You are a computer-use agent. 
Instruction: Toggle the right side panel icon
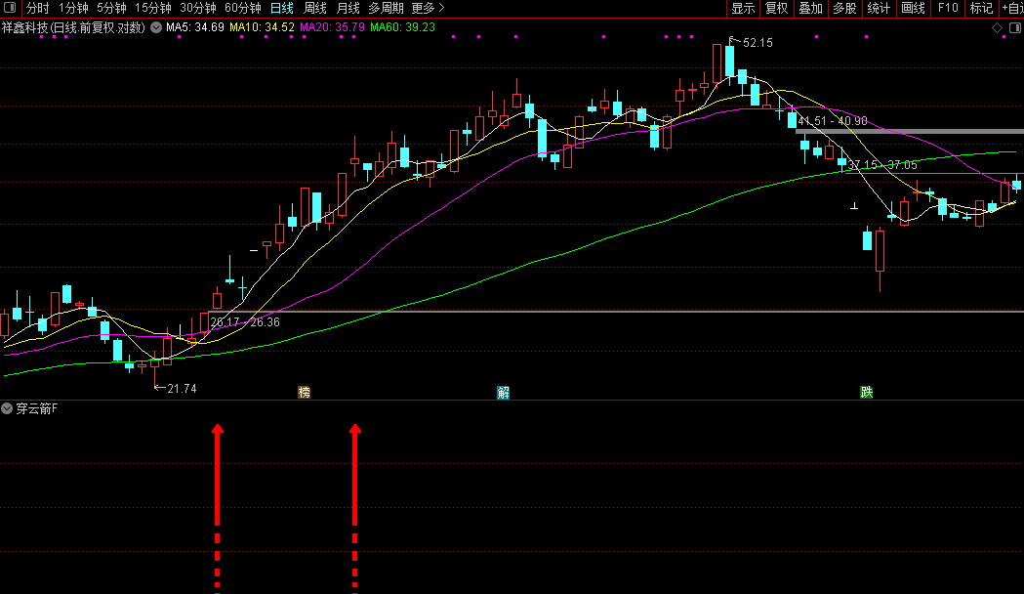[1015, 27]
